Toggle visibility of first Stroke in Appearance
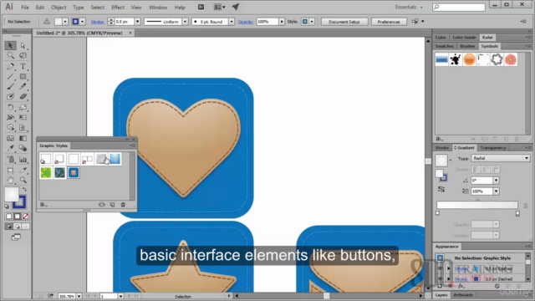This screenshot has width=535, height=301. point(441,268)
